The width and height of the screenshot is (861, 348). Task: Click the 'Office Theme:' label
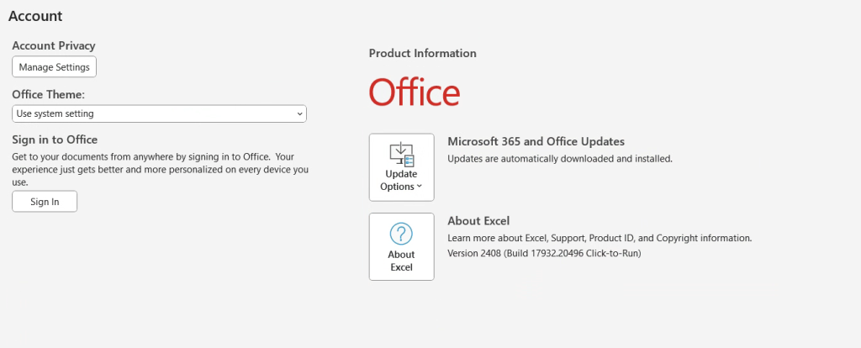click(x=49, y=95)
